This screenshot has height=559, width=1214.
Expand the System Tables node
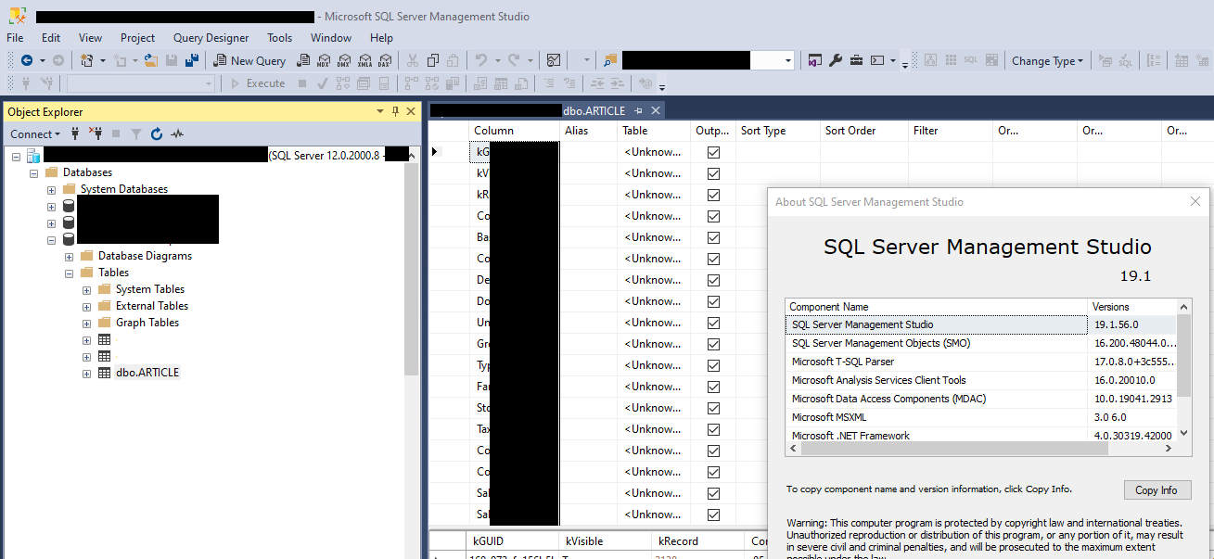[x=87, y=289]
